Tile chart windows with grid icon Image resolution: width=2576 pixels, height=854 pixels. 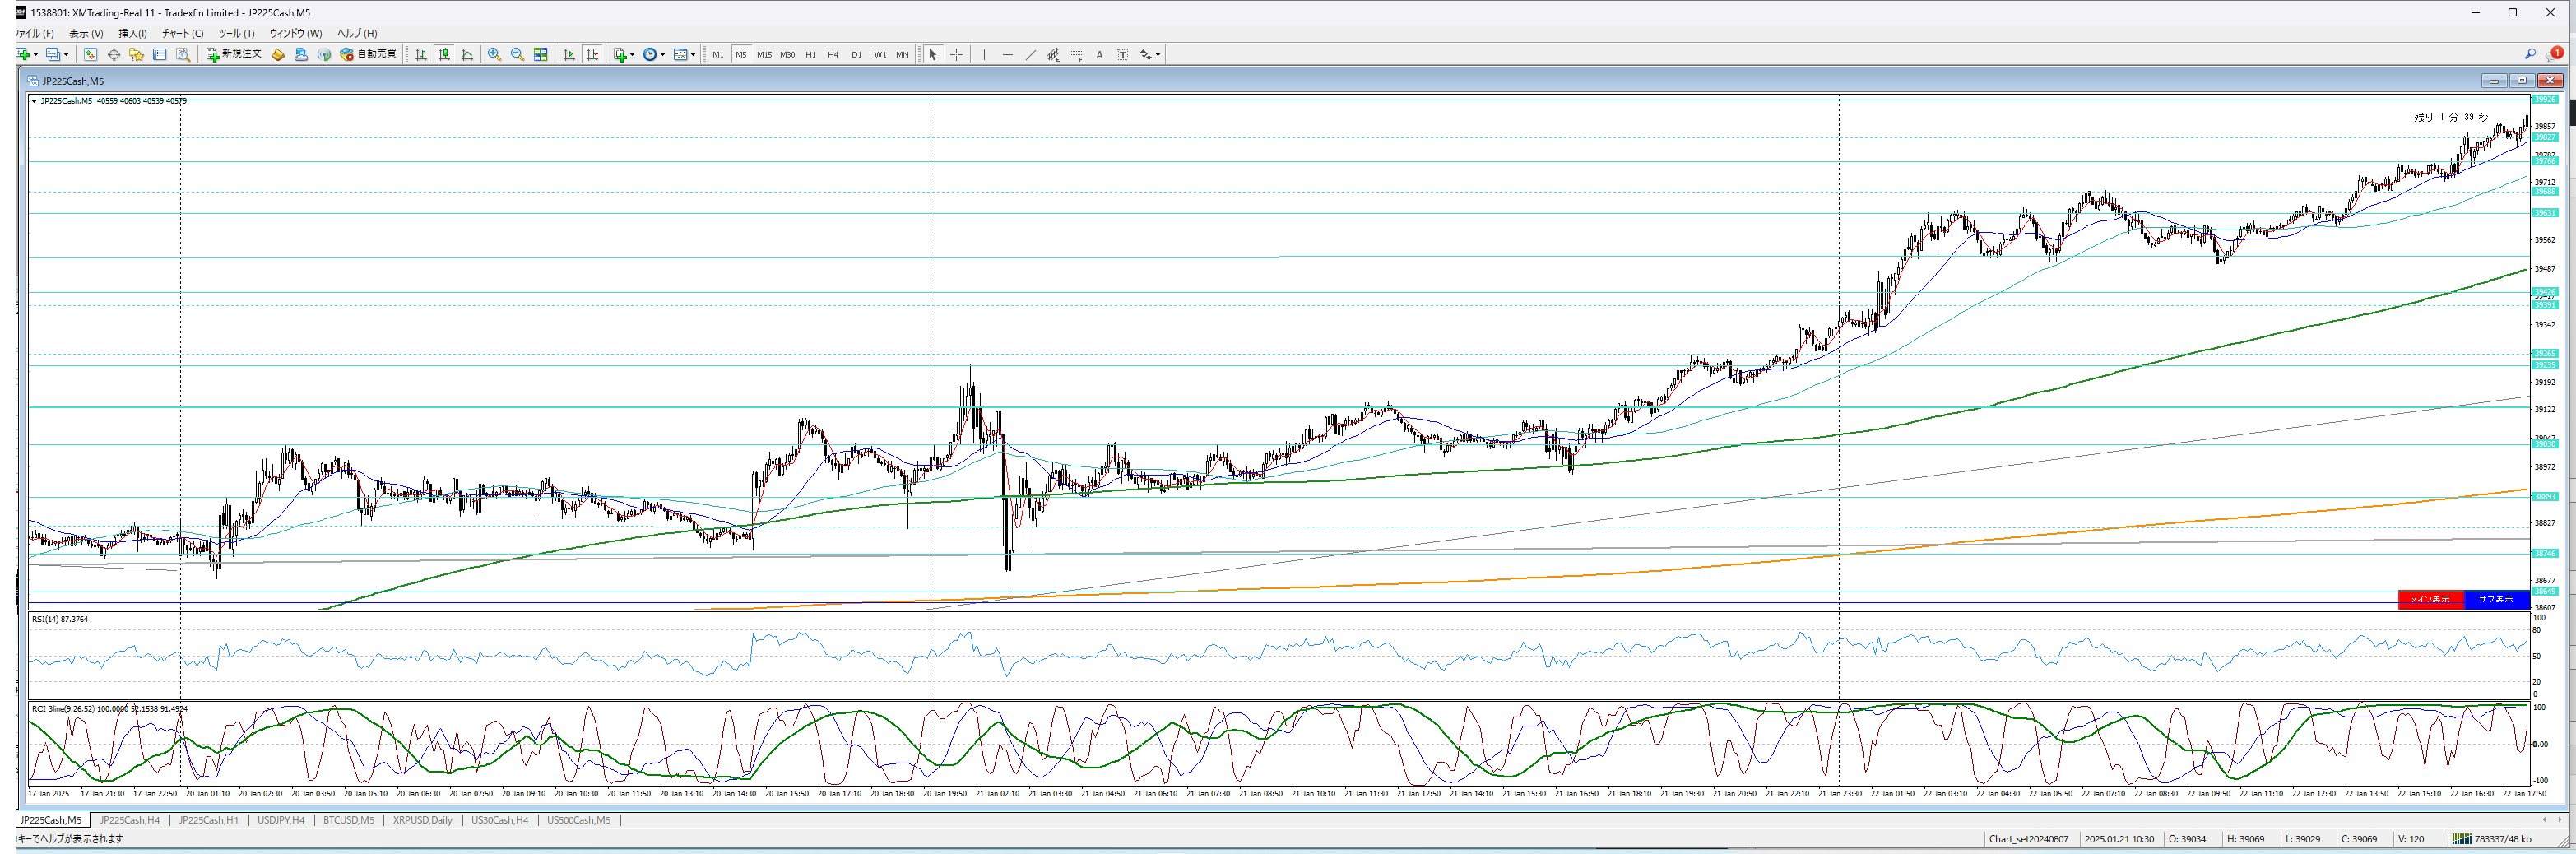(x=540, y=54)
